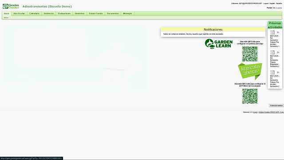This screenshot has width=284, height=160.
Task: Open the Evaluaciones tab
Action: pyautogui.click(x=64, y=13)
